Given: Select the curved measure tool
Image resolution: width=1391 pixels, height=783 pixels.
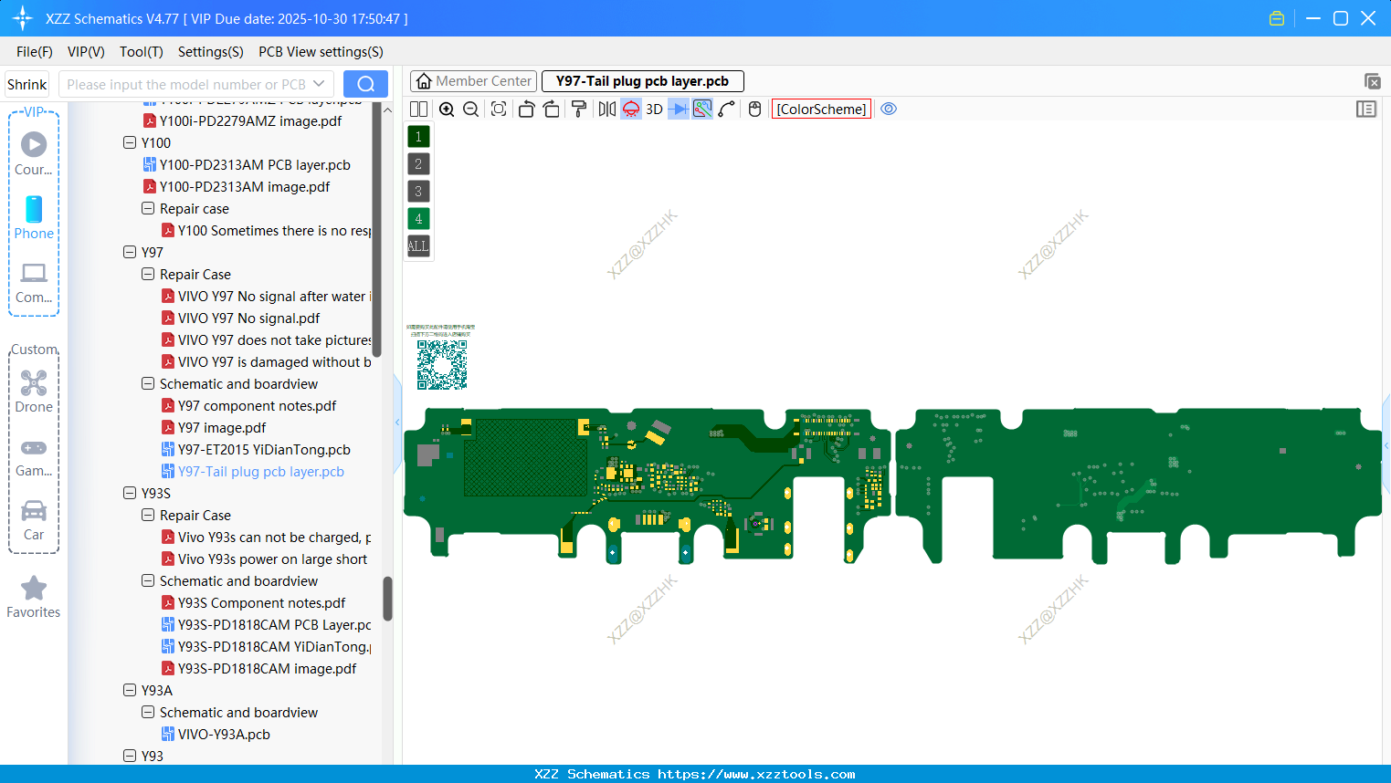Looking at the screenshot, I should click(x=725, y=109).
